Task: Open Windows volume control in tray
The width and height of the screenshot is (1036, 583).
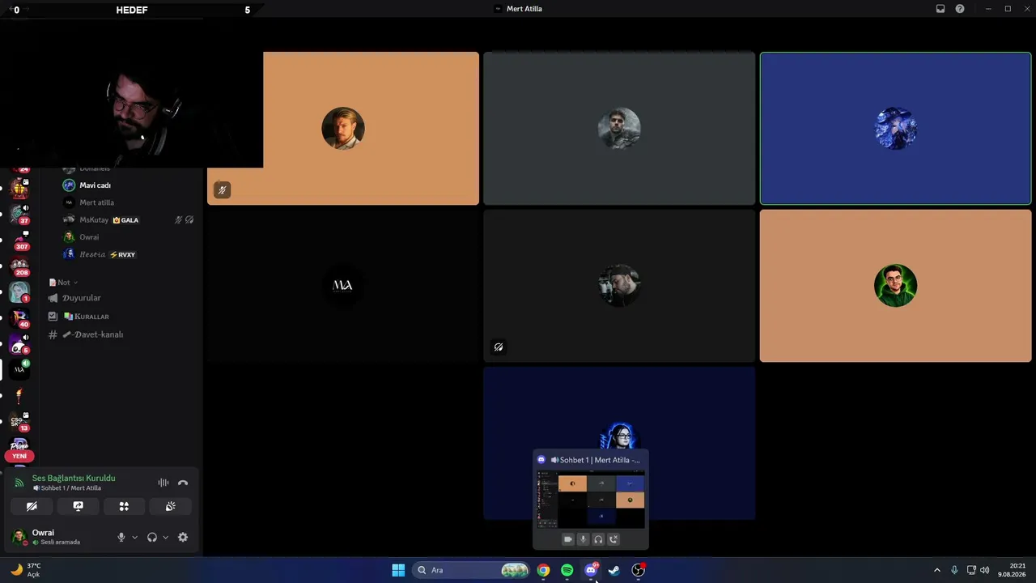Action: click(985, 570)
